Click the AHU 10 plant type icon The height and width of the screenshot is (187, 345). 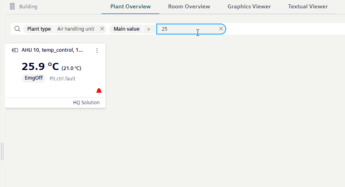pyautogui.click(x=15, y=50)
